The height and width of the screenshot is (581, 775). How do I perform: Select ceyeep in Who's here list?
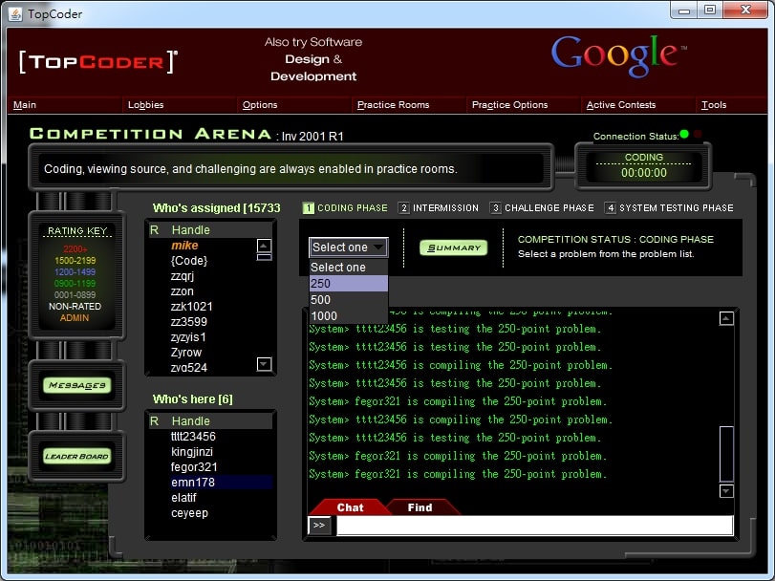click(189, 513)
